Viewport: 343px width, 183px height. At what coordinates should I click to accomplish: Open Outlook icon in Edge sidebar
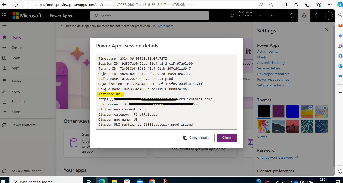340,66
